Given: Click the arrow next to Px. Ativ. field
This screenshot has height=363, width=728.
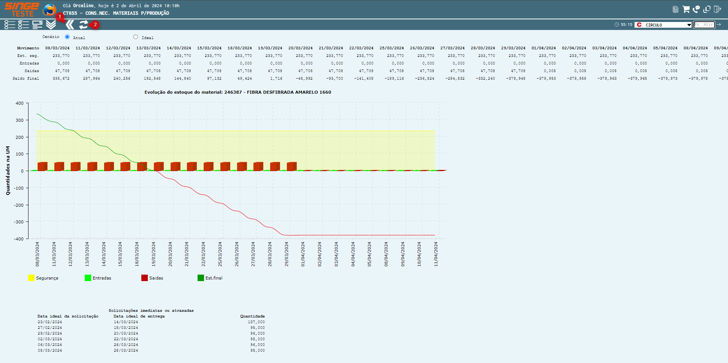Looking at the screenshot, I should (719, 25).
